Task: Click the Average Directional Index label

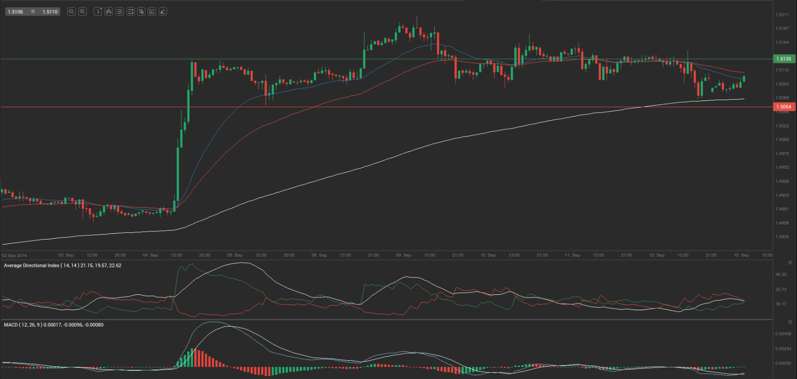Action: tap(63, 265)
